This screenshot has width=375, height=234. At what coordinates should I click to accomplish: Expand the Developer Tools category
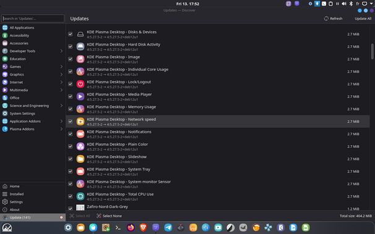click(61, 51)
